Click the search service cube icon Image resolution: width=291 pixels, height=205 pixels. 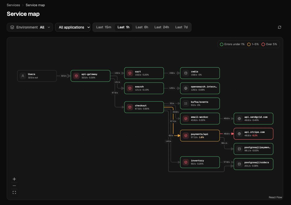(x=130, y=88)
